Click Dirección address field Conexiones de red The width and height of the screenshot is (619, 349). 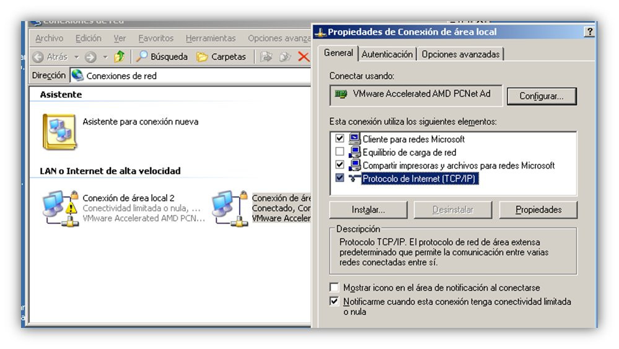point(191,76)
